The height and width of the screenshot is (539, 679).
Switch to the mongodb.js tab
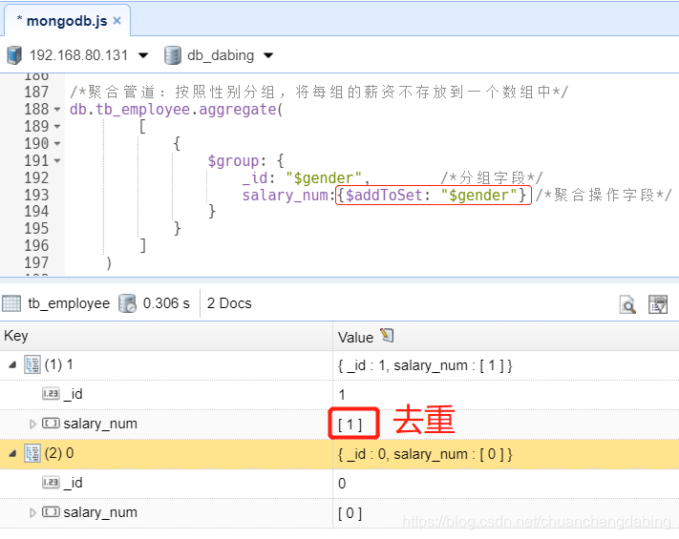pos(67,21)
